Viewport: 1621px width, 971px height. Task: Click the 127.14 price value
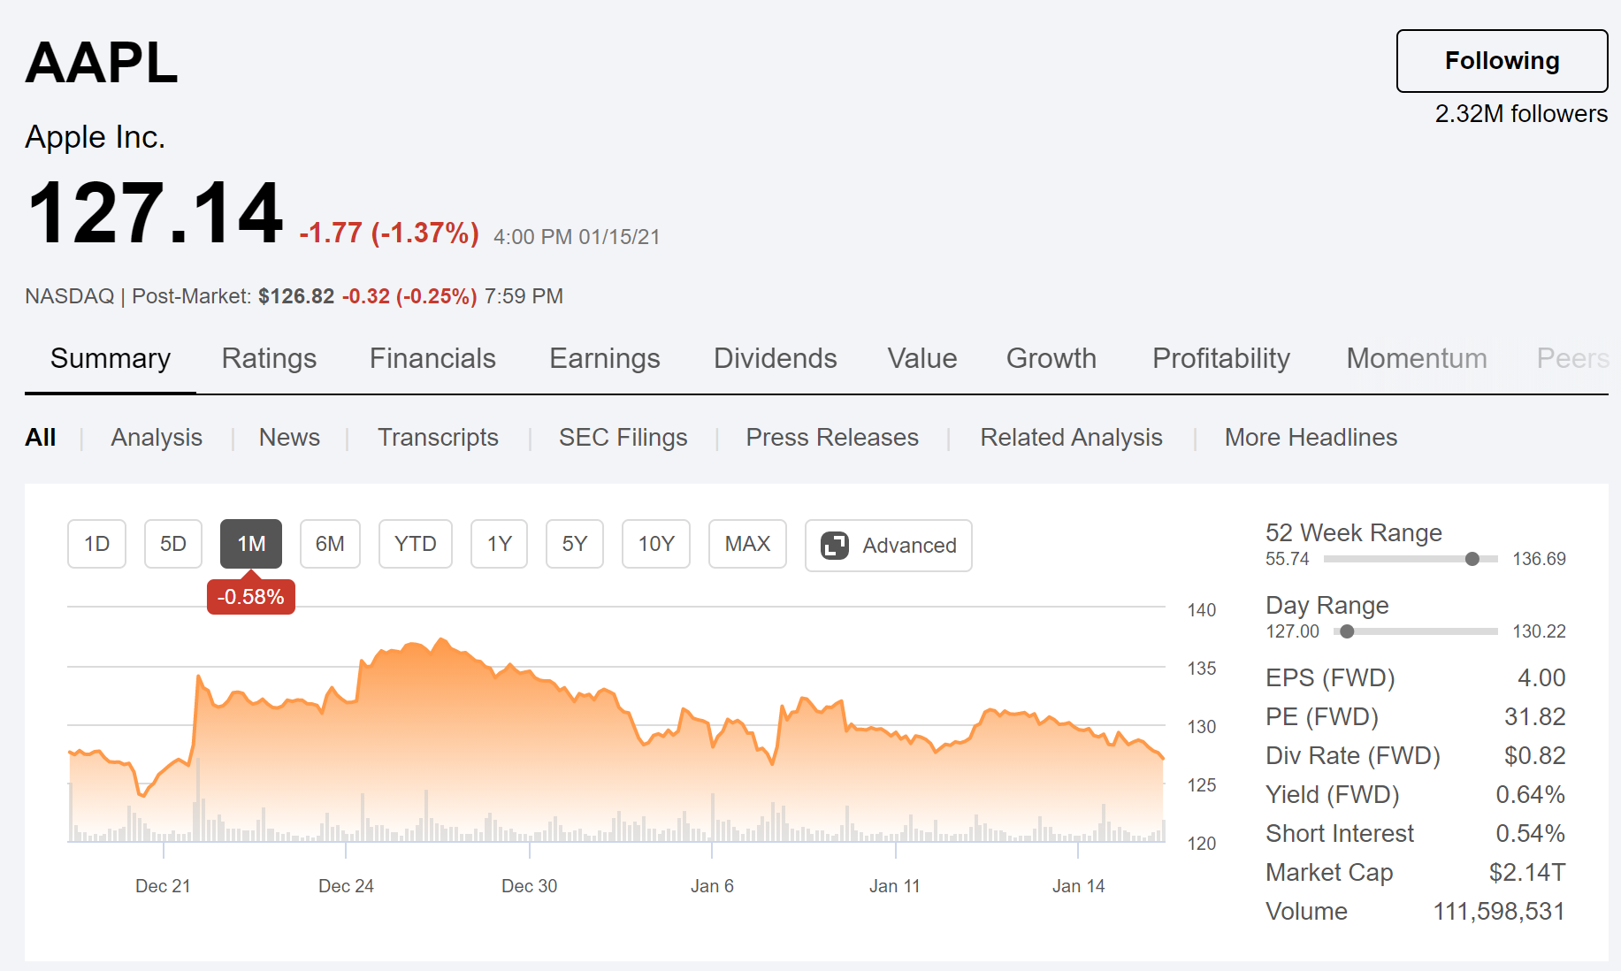[156, 213]
